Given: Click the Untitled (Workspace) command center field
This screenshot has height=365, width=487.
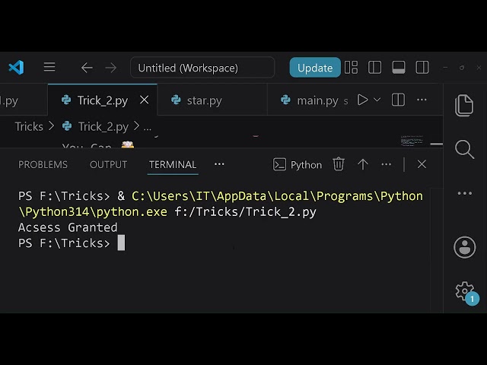Looking at the screenshot, I should pos(202,68).
